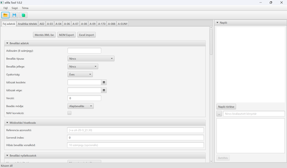Viewport: 287px width, 168px height.
Task: Click the Excel import button
Action: (86, 35)
